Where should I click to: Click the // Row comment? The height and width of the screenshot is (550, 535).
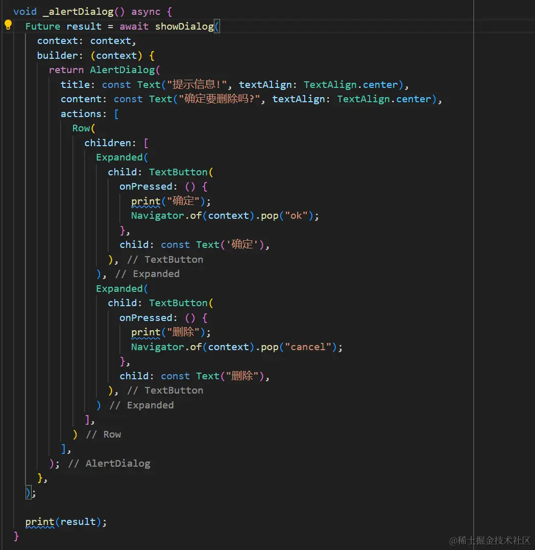click(x=103, y=434)
